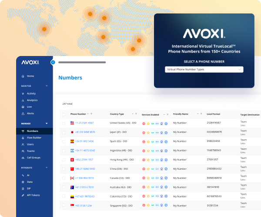This screenshot has width=261, height=217.
Task: Open the Alerts bell icon
Action: 23,113
